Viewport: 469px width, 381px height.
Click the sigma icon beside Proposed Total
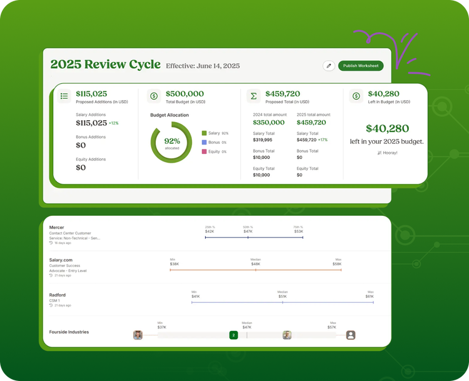point(253,96)
